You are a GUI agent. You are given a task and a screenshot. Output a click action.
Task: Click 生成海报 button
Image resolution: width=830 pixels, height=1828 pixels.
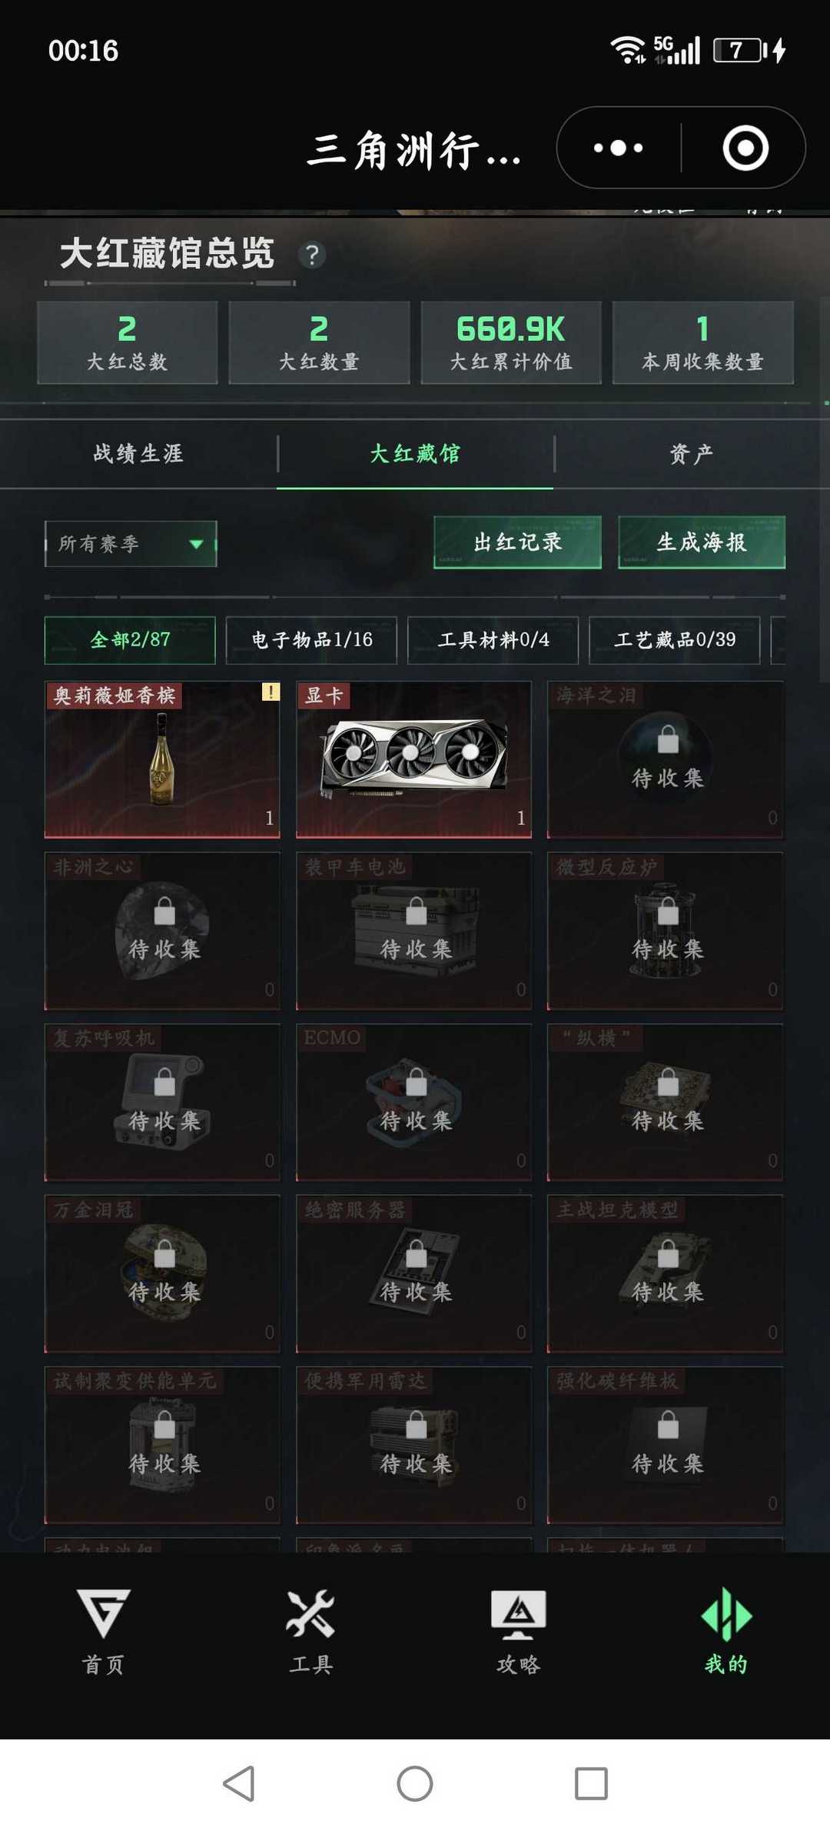tap(702, 542)
